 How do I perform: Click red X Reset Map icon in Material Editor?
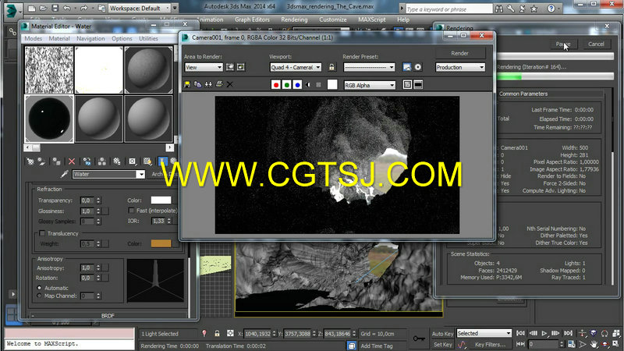point(72,161)
